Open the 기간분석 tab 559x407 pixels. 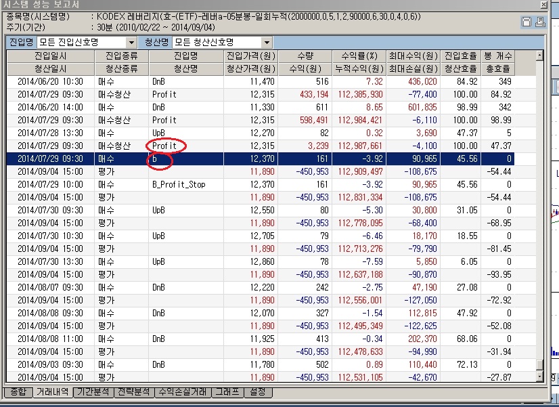pos(93,392)
